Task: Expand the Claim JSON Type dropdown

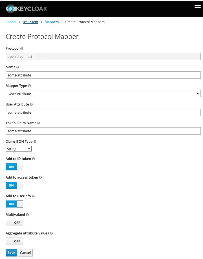Action: click(x=19, y=149)
